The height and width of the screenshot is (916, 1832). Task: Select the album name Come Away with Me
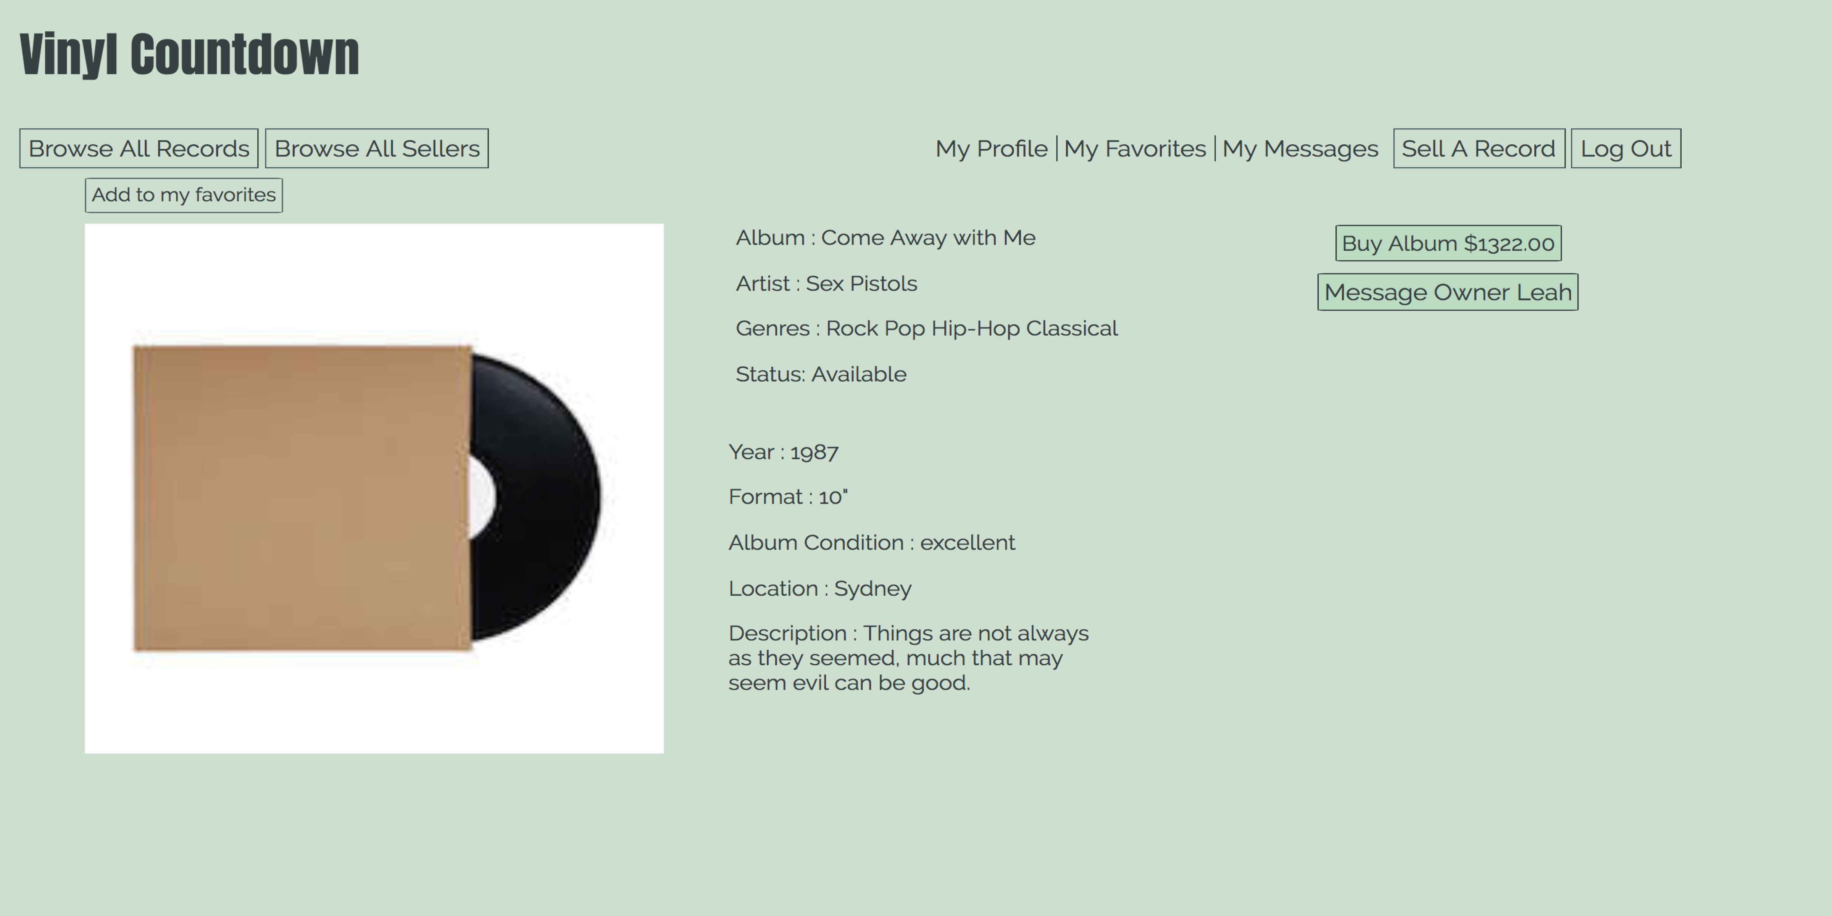tap(928, 237)
